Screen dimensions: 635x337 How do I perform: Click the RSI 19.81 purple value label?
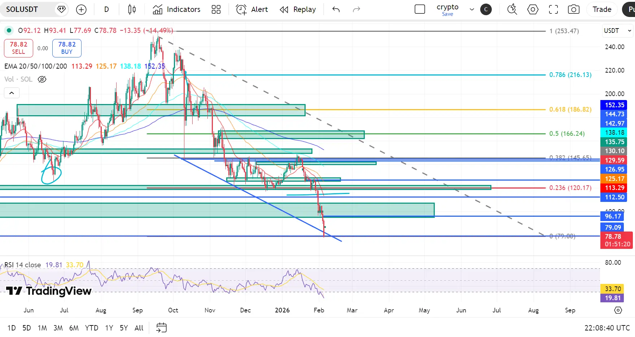[x=613, y=298]
